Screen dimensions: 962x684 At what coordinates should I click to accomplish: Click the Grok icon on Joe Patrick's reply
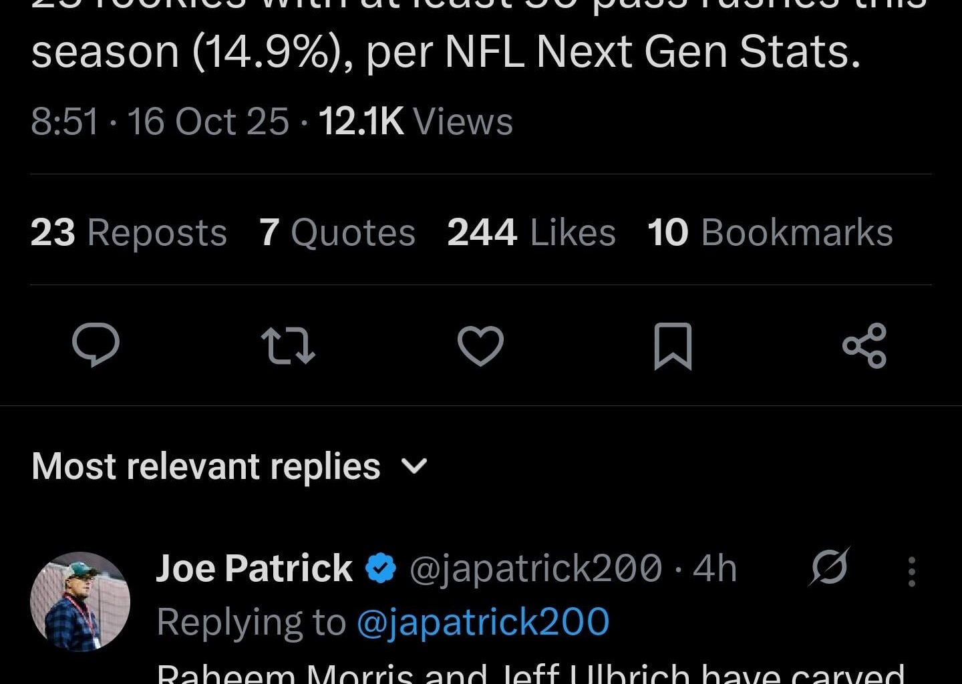click(828, 568)
